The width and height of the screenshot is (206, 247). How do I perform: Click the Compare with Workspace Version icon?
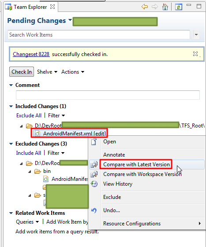pyautogui.click(x=94, y=174)
